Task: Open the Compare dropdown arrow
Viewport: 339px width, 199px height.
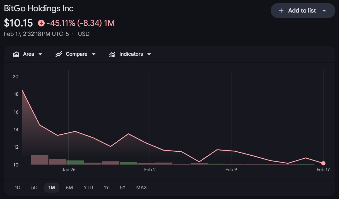Action: click(x=93, y=54)
